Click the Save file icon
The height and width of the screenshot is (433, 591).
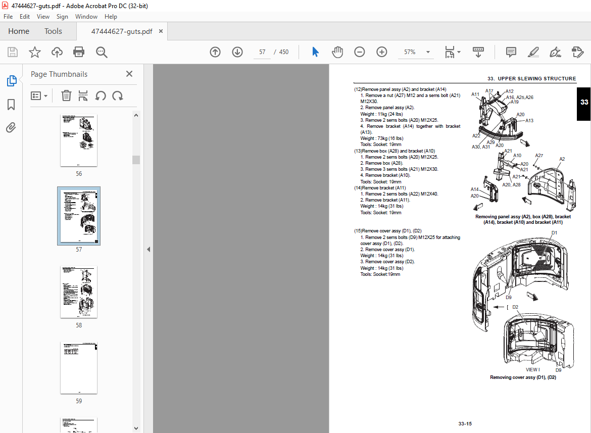pyautogui.click(x=13, y=52)
